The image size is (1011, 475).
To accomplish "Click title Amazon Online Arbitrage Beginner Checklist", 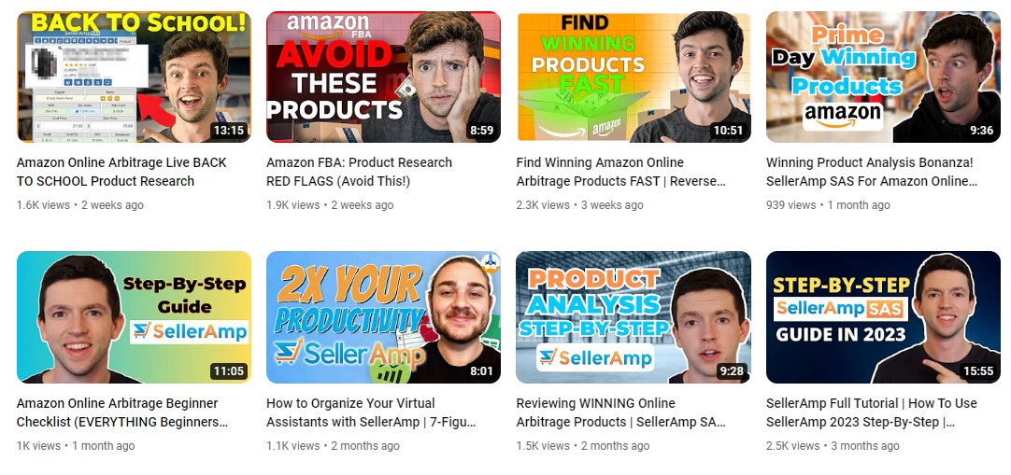I will pos(122,412).
